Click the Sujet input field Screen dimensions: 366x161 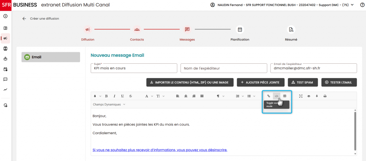134,68
